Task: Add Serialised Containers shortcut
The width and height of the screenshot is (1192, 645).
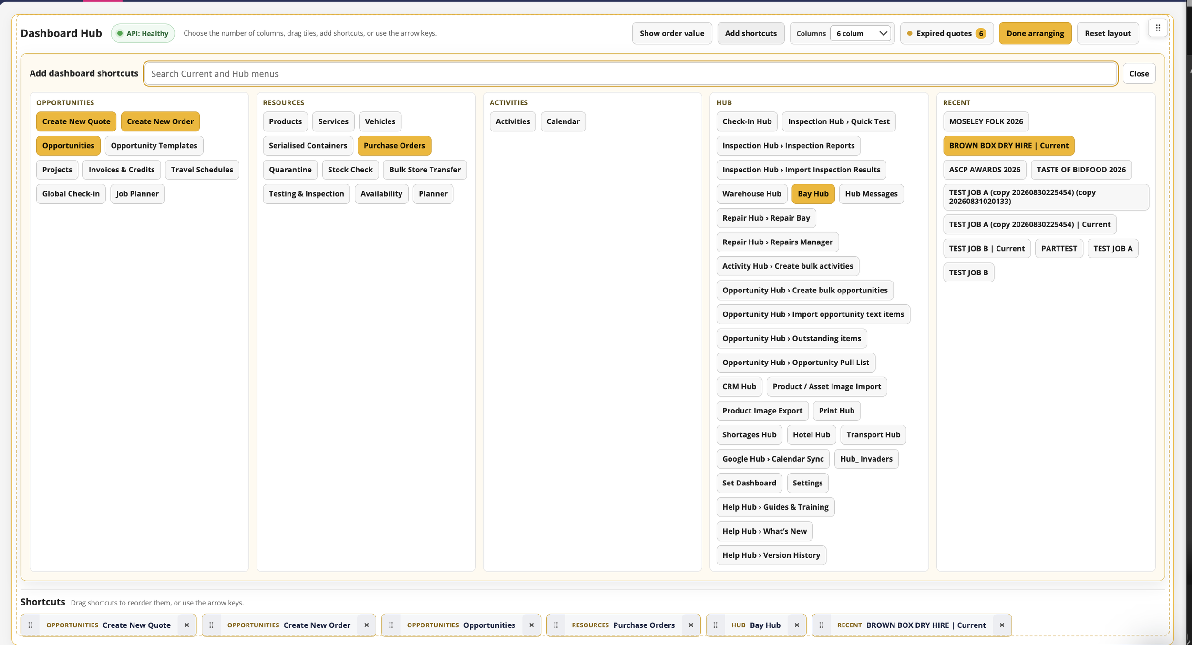Action: [x=308, y=145]
